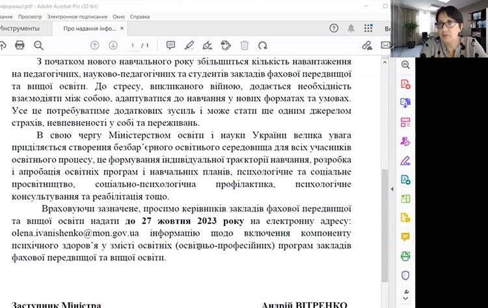Go to the previous page arrow

[95, 45]
